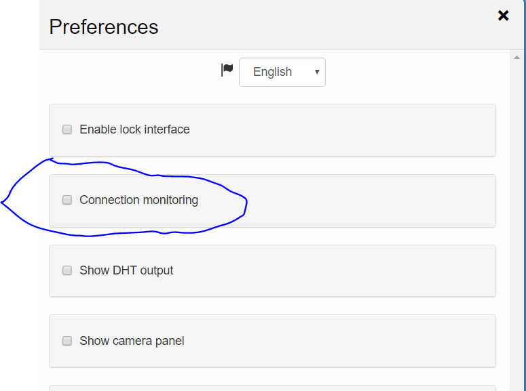Close the Preferences dialog
Viewport: 526px width, 391px height.
point(503,16)
